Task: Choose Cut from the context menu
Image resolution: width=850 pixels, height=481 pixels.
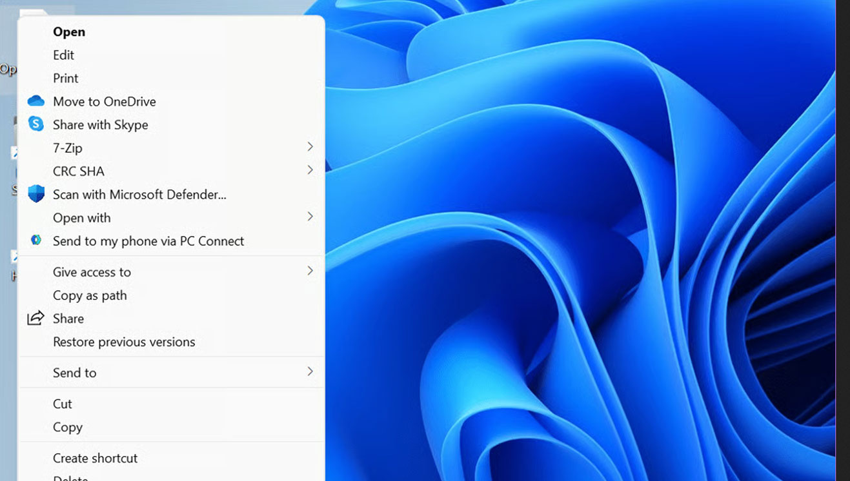Action: tap(62, 404)
